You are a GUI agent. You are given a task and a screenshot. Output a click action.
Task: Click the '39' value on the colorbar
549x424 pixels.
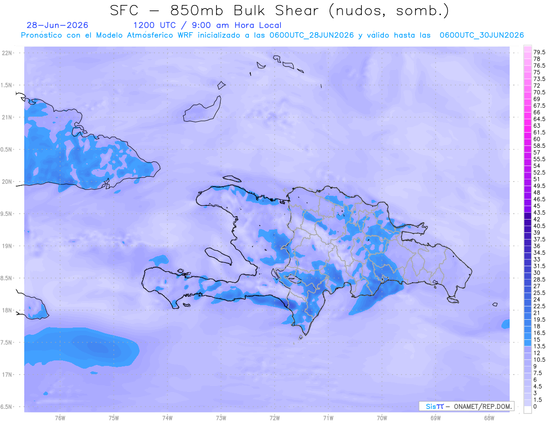(x=537, y=232)
